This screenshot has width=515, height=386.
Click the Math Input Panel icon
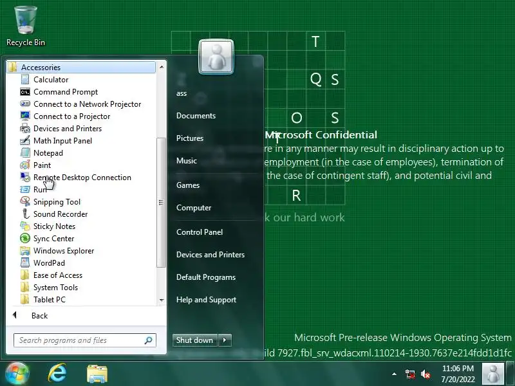click(25, 140)
